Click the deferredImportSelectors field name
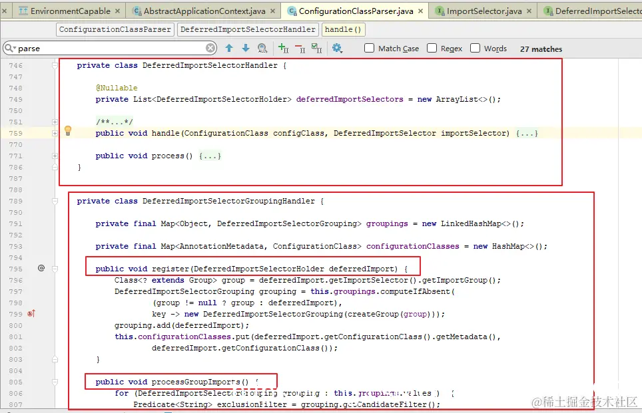 (350, 99)
